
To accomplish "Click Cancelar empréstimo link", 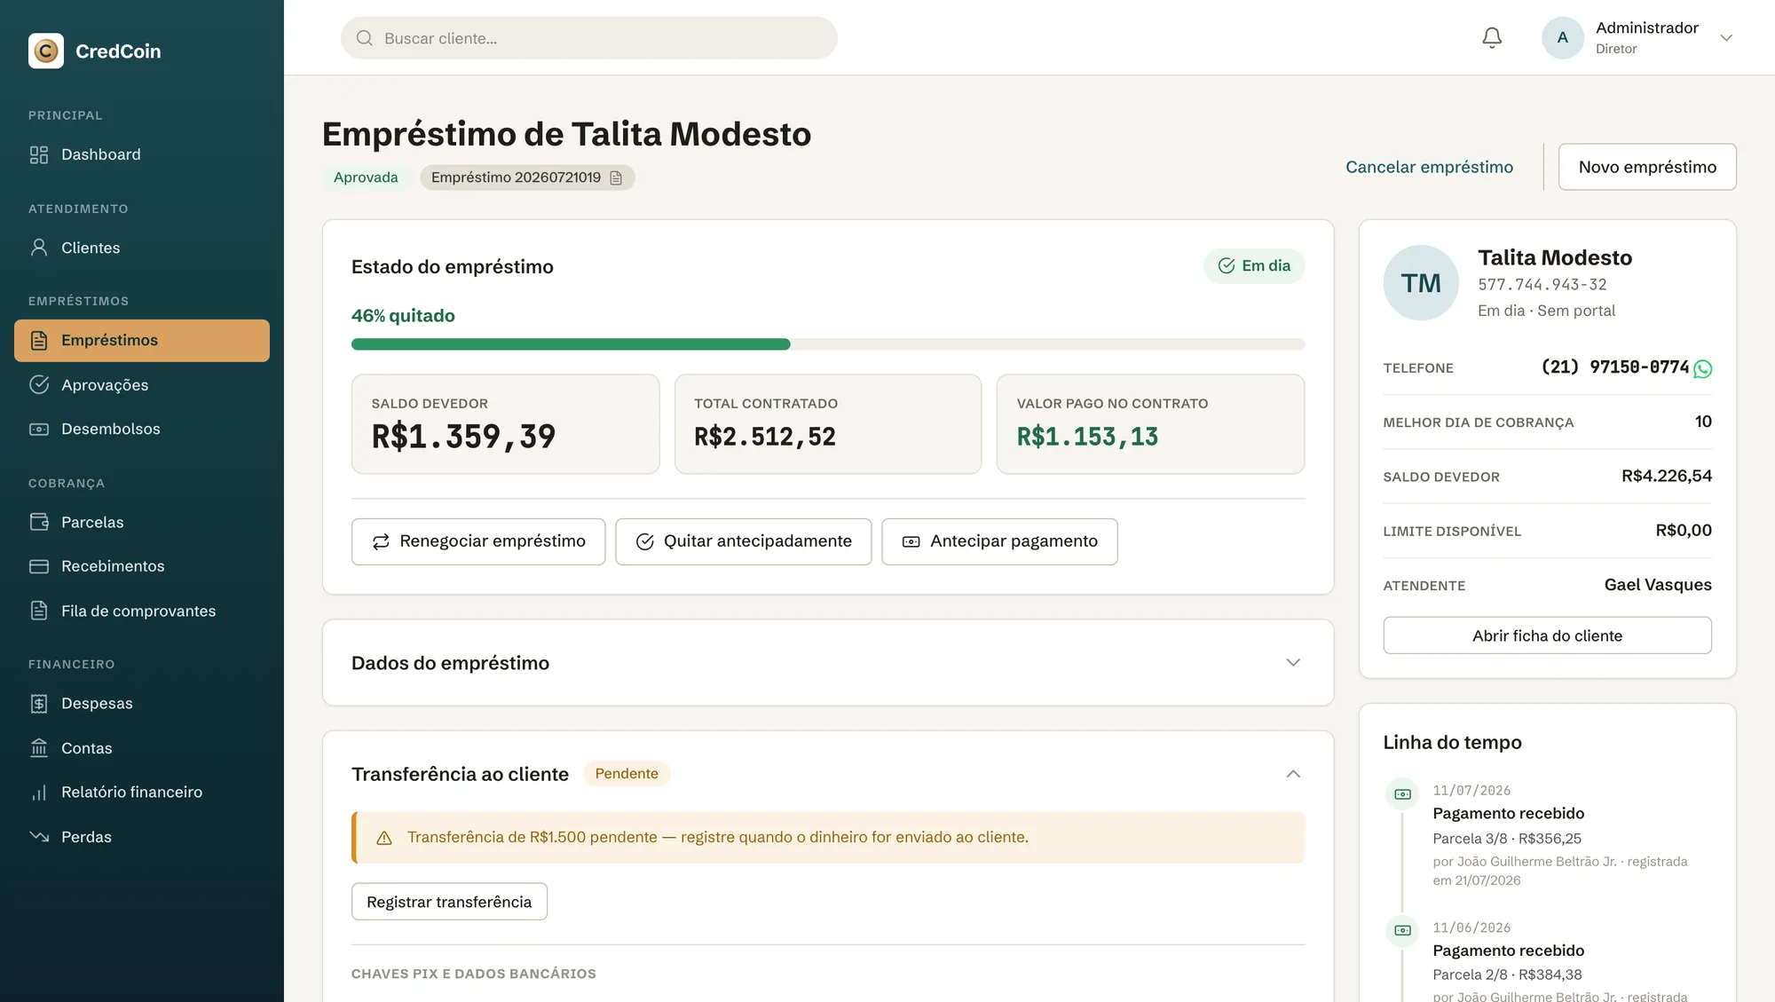I will 1429,167.
